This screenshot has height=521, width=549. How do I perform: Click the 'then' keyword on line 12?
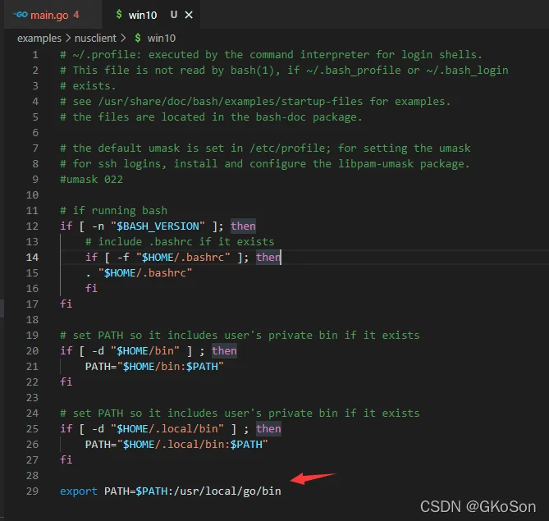tap(243, 226)
